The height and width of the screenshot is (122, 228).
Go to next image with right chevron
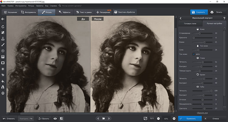(109, 118)
